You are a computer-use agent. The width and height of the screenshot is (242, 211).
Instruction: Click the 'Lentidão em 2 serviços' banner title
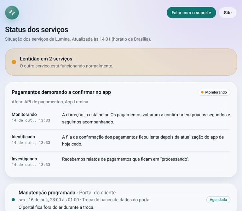tap(46, 59)
